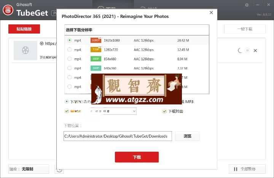The image size is (274, 178).
Task: Close the TubeGet main window
Action: click(269, 5)
